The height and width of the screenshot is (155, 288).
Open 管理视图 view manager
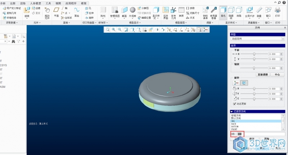115,12
